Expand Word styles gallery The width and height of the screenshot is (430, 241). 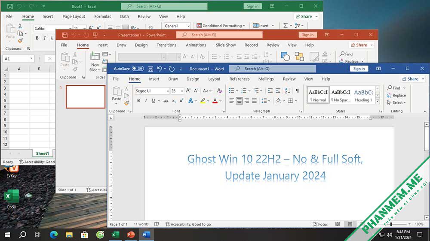(378, 101)
